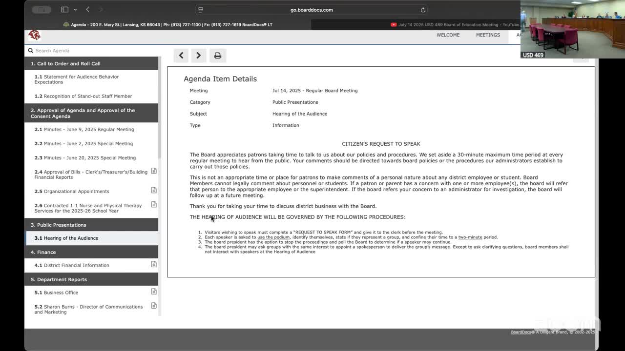Open attachment icon for 4.1 District Financial Information
This screenshot has height=351, width=625.
coord(154,264)
